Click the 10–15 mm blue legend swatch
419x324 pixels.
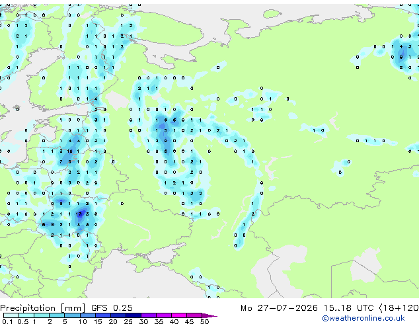coord(88,315)
